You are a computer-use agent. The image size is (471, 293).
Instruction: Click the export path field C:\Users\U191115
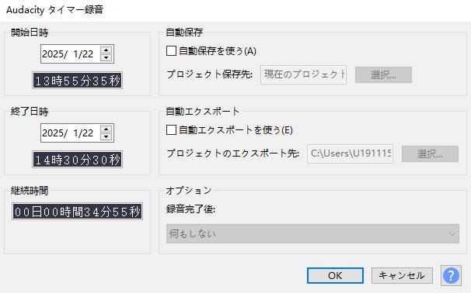[x=350, y=154]
